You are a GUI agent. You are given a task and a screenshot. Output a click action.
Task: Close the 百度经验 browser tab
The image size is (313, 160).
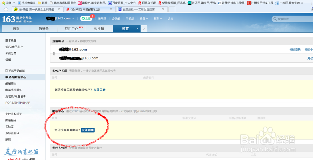[163, 9]
